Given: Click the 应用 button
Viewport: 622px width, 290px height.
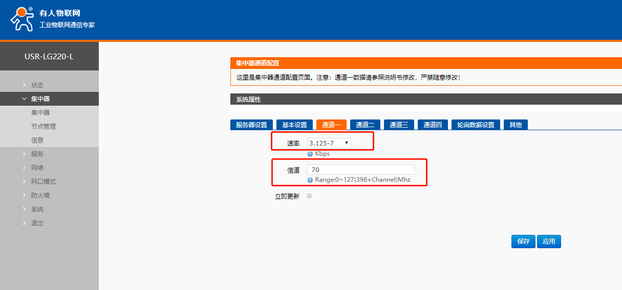Looking at the screenshot, I should tap(549, 241).
